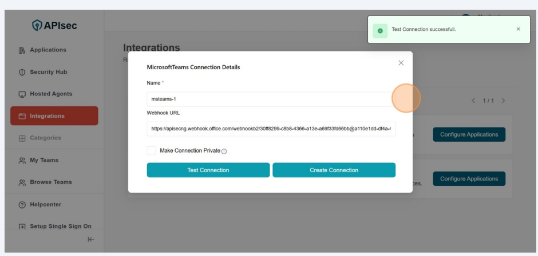This screenshot has height=256, width=538.
Task: Open Browse Teams in the sidebar
Action: click(51, 182)
